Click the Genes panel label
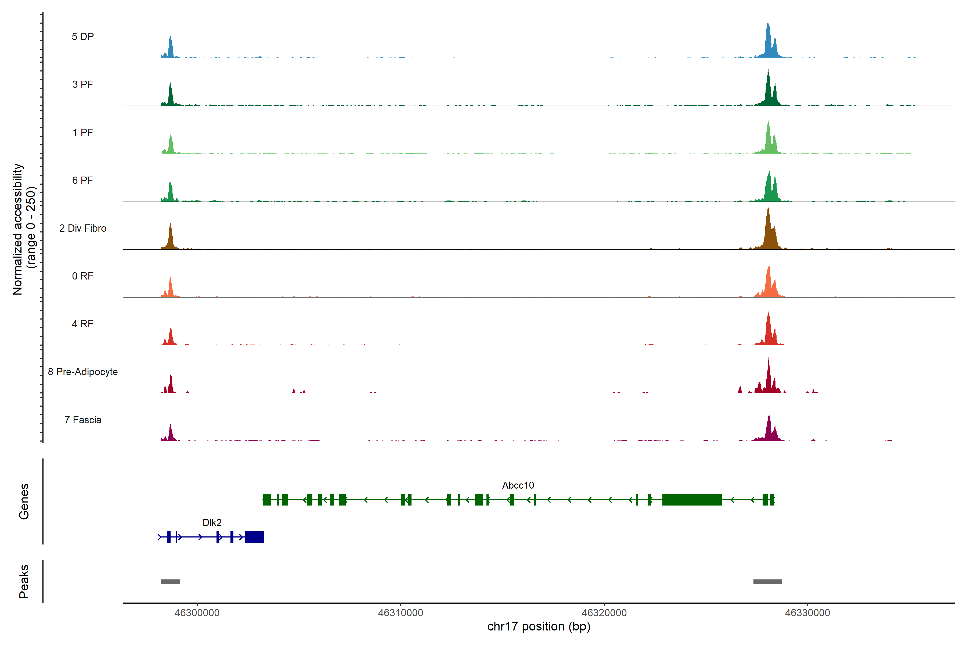Screen dimensions: 967x645 24,501
